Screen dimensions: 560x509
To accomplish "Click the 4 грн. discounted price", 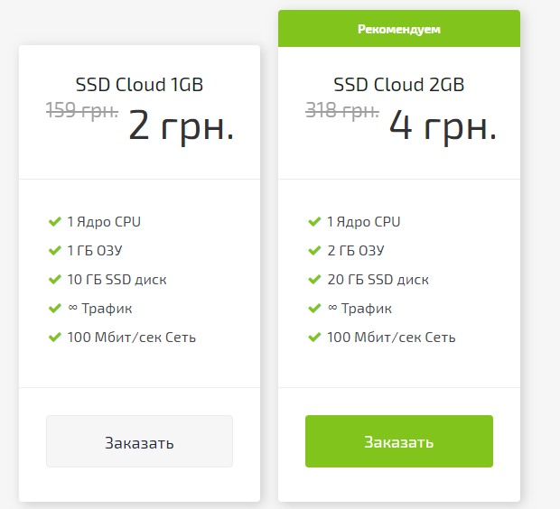I will 443,125.
